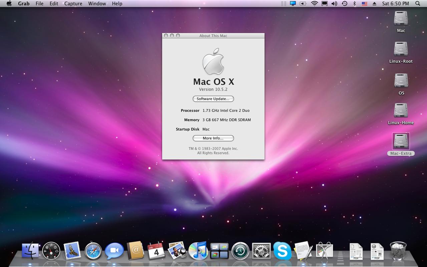Launch iTunes from the Dock
427x267 pixels.
pos(198,251)
